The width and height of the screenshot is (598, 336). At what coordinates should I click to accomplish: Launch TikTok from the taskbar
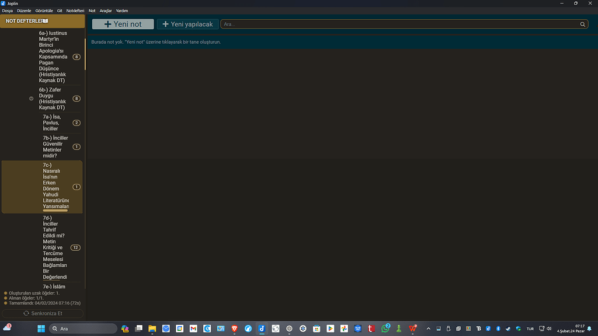(x=260, y=328)
